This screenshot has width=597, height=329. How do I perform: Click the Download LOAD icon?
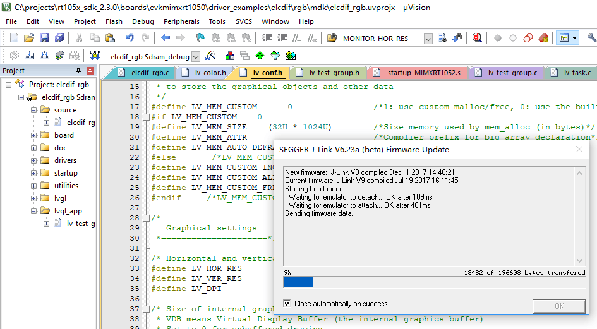(95, 56)
